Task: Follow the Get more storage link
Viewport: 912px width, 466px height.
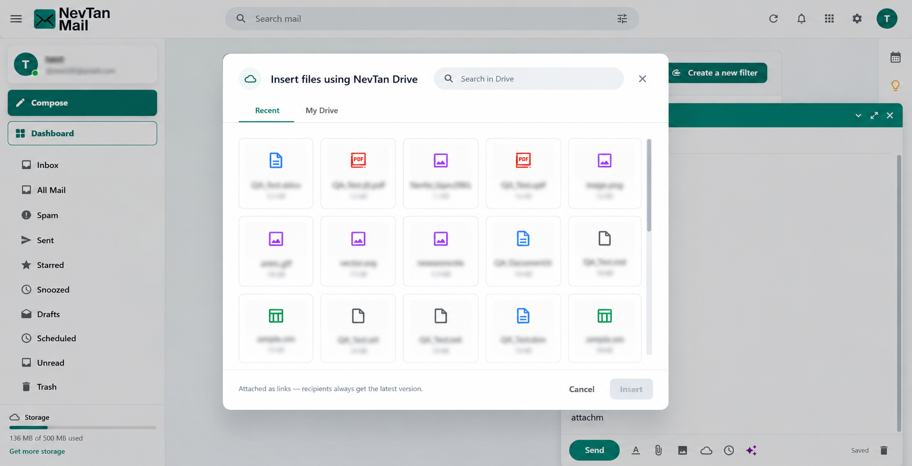Action: pos(37,451)
